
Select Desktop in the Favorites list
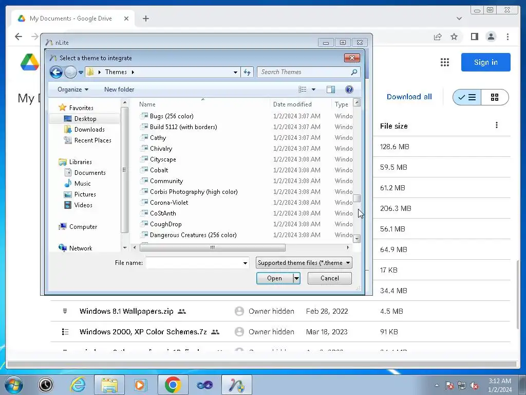[85, 119]
